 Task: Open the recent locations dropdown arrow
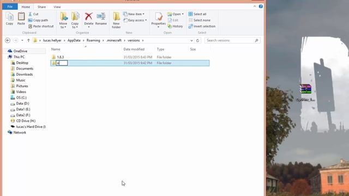(22, 40)
